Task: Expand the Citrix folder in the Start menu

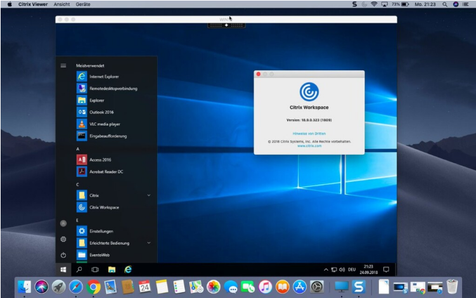Action: click(149, 195)
